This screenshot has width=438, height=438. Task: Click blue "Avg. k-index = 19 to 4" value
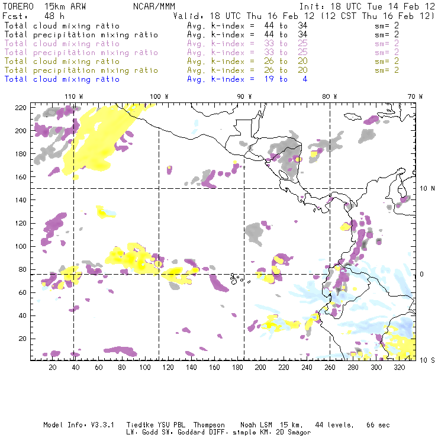pyautogui.click(x=247, y=79)
